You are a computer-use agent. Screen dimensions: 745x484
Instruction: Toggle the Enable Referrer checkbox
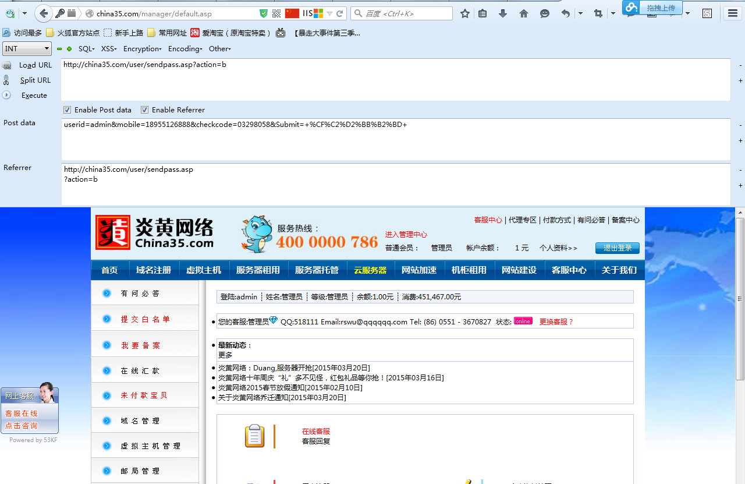[x=145, y=109]
